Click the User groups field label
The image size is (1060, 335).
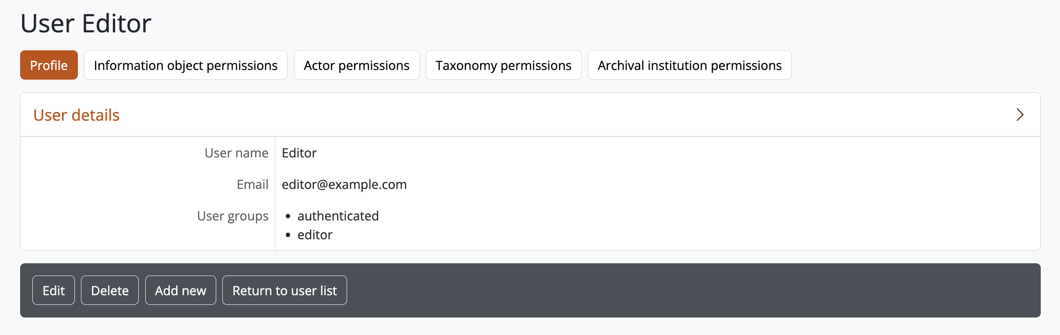(232, 216)
